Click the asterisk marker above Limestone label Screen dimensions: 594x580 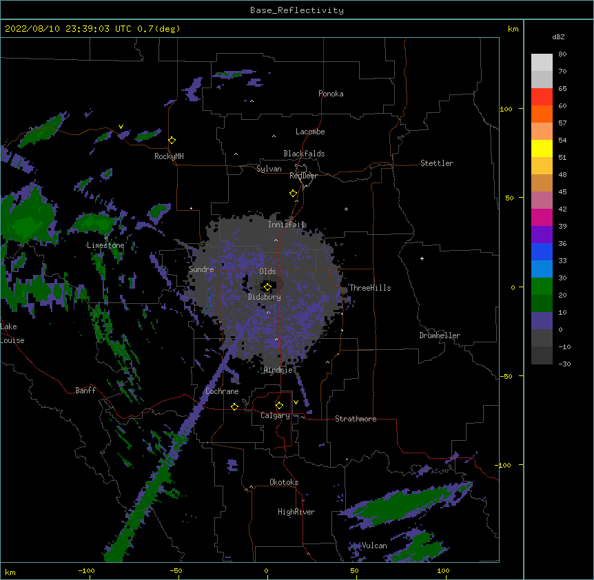106,238
